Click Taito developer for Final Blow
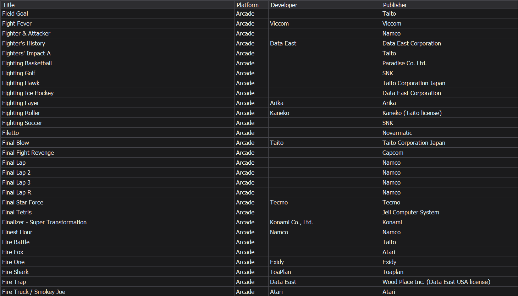This screenshot has height=296, width=518. click(x=277, y=143)
